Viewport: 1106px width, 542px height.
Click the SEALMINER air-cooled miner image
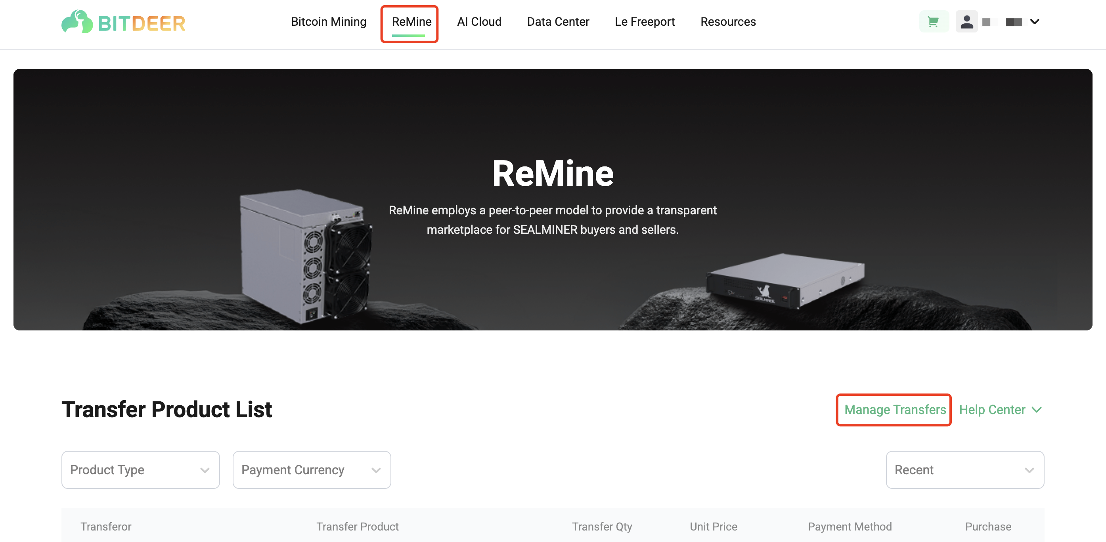[x=305, y=256]
